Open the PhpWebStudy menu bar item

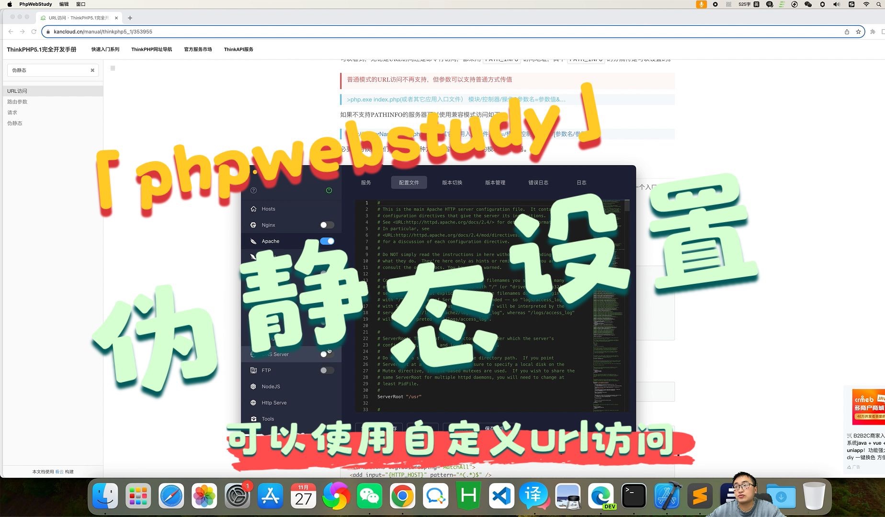click(35, 4)
